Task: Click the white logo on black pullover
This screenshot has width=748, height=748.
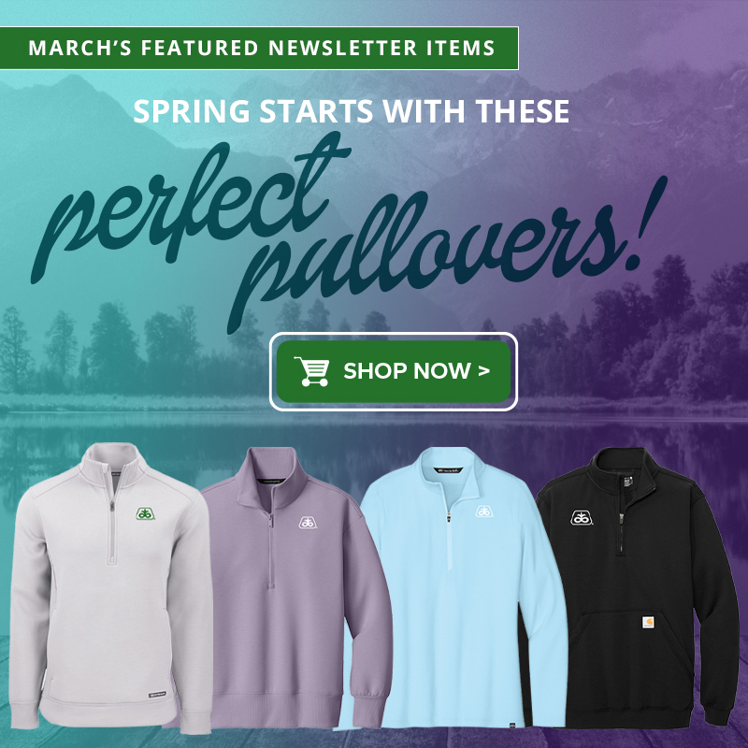Action: (582, 518)
